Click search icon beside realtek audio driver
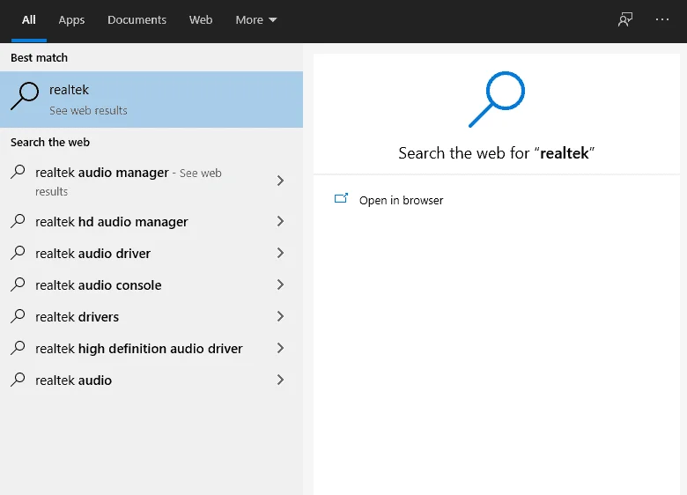 (18, 252)
